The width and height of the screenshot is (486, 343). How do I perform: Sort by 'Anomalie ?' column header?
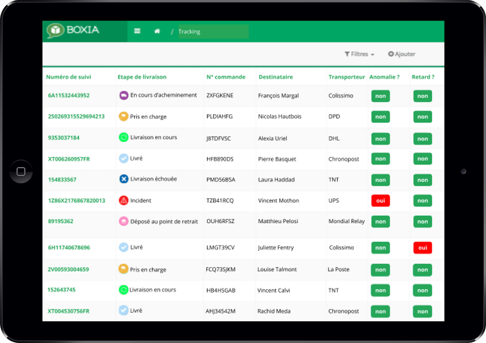pos(385,77)
